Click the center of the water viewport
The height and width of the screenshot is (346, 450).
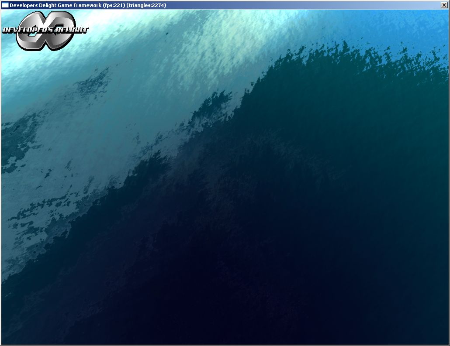(x=225, y=177)
